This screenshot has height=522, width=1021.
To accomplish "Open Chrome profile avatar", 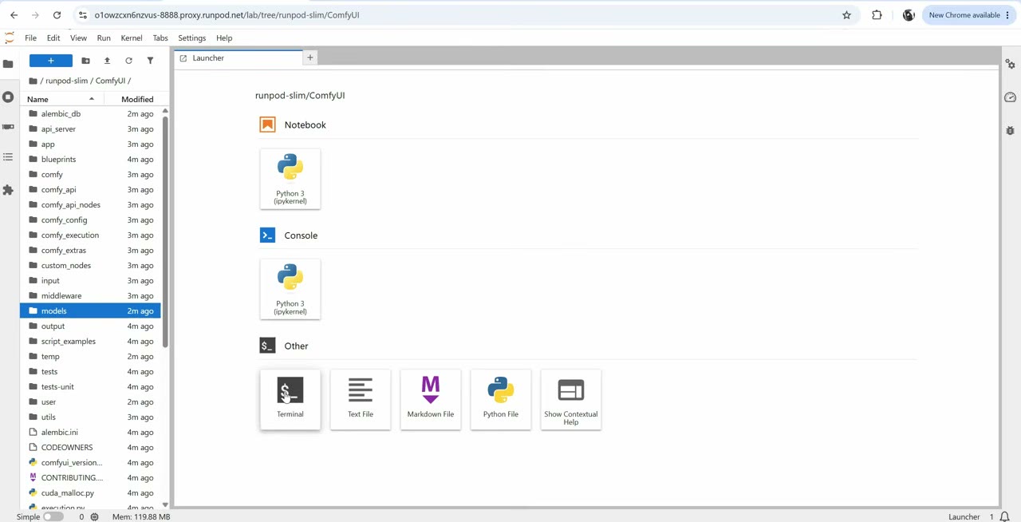I will (x=909, y=15).
